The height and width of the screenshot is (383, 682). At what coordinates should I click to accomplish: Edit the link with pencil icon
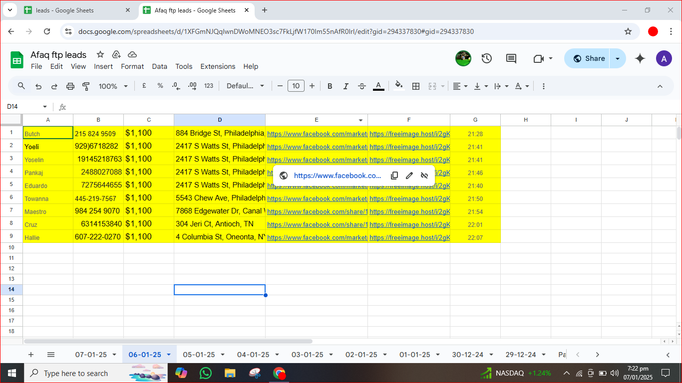(x=409, y=176)
